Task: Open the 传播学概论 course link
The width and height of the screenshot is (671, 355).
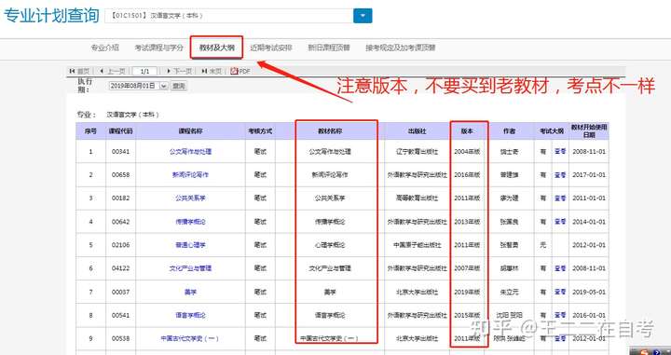Action: (x=190, y=222)
